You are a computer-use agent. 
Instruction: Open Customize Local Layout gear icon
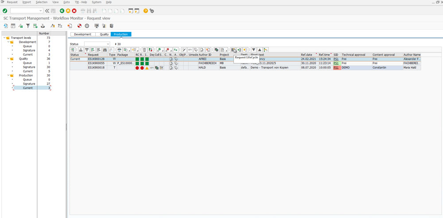pos(152,11)
